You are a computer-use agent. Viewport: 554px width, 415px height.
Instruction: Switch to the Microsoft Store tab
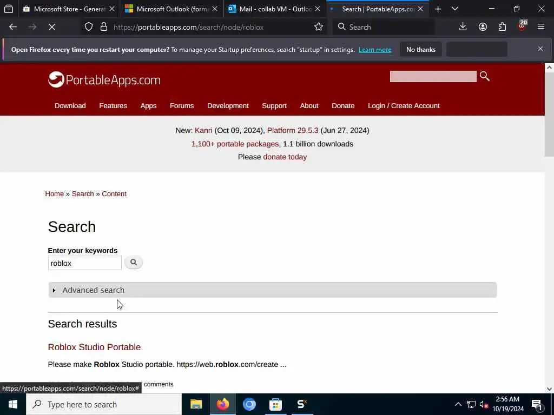click(69, 9)
